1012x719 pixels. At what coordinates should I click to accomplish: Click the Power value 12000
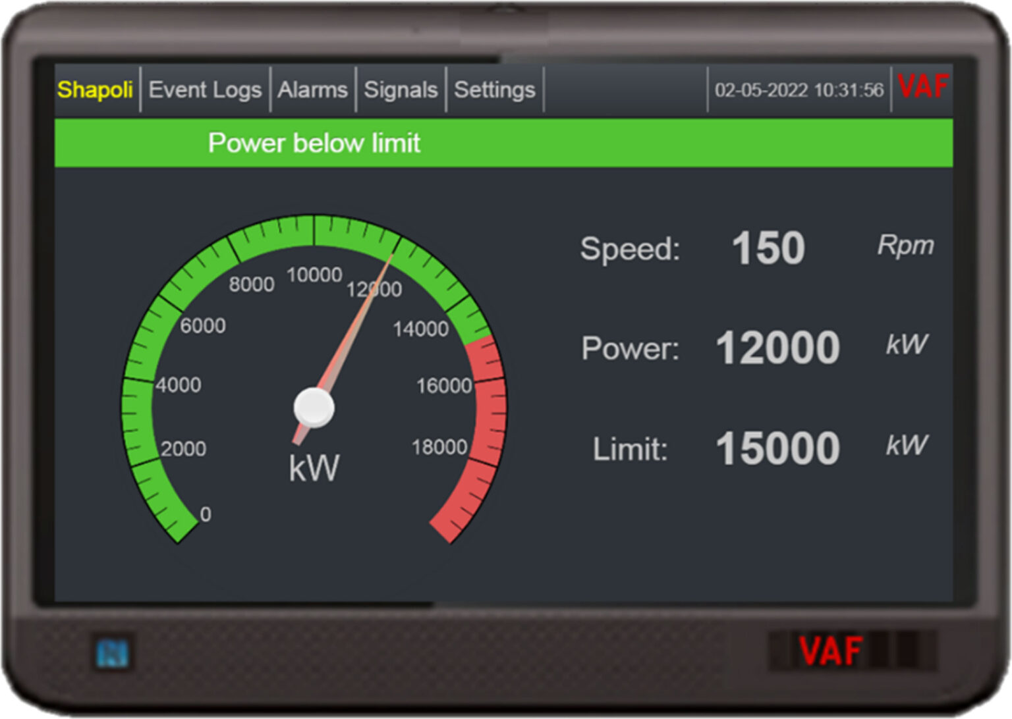point(777,348)
